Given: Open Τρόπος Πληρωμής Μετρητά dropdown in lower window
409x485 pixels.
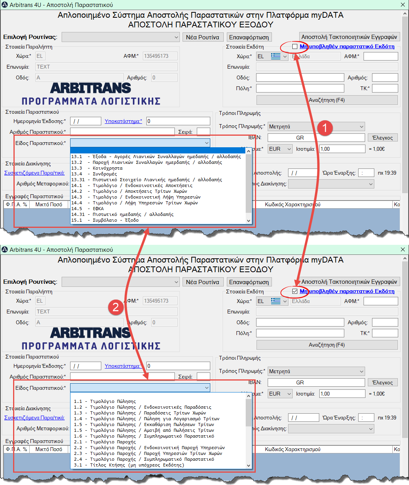Looking at the screenshot, I should (x=317, y=371).
